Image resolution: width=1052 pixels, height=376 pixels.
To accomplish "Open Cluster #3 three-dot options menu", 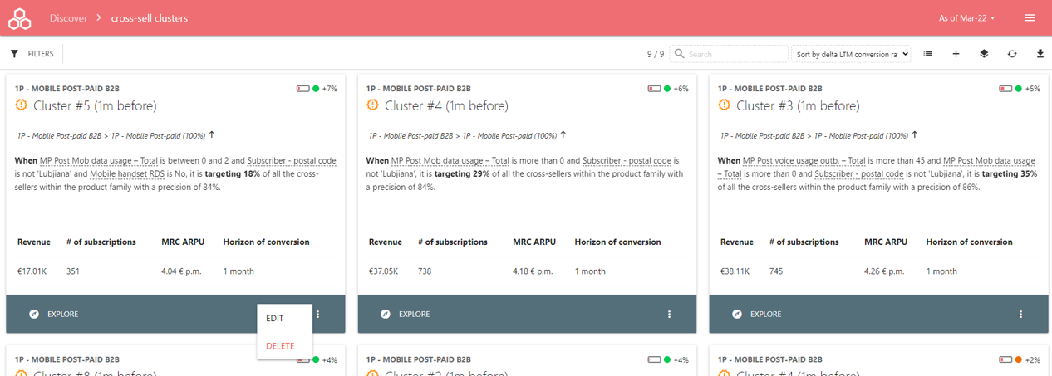I will click(1020, 315).
